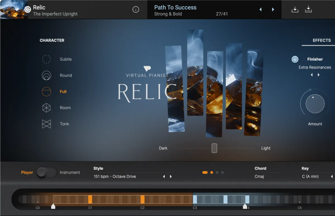Screen dimensions: 335x216
Task: Click the second download icon with dots
Action: 308,10
